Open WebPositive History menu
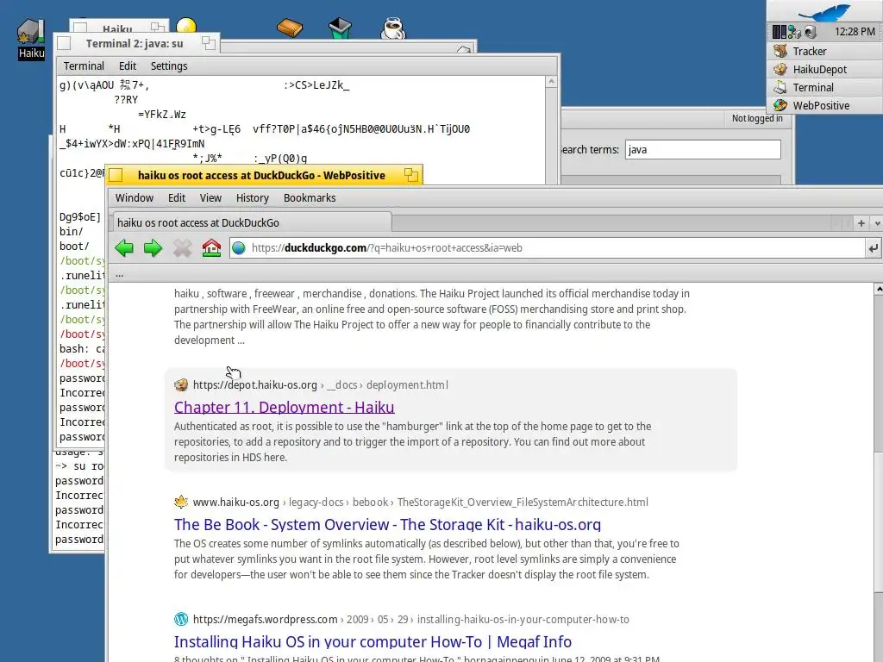The height and width of the screenshot is (662, 883). coord(253,198)
